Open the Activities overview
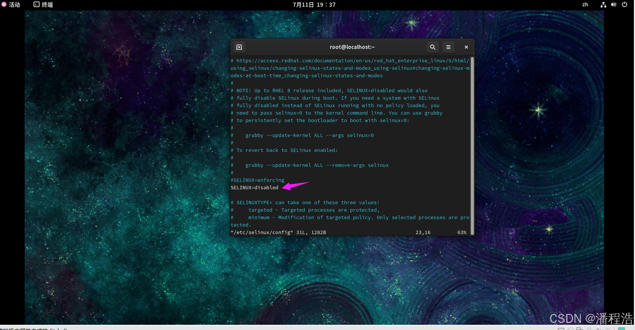Image resolution: width=635 pixels, height=330 pixels. click(x=11, y=5)
